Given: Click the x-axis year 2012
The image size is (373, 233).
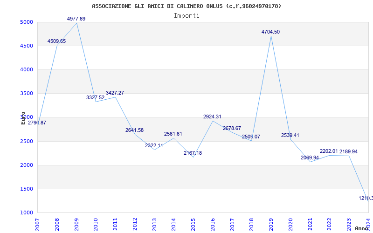Looking at the screenshot, I should (x=135, y=225).
